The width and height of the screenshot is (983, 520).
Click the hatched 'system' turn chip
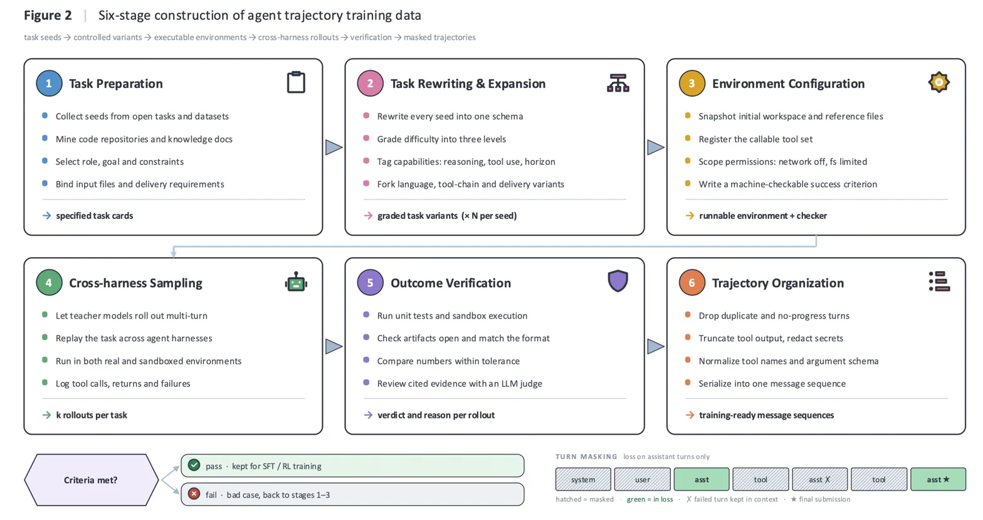pyautogui.click(x=583, y=479)
